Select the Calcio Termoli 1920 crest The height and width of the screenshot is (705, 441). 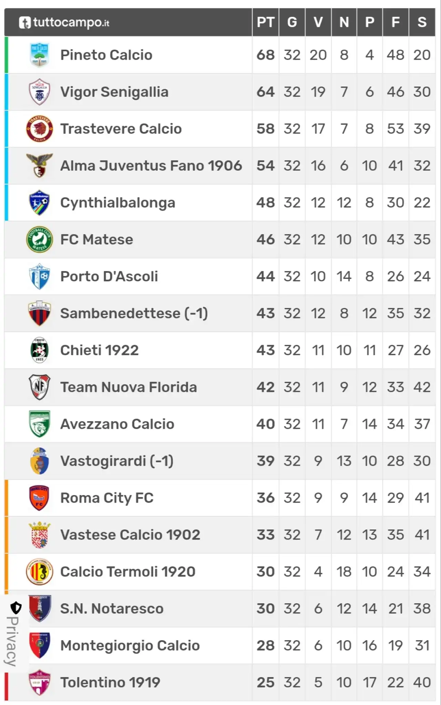click(x=40, y=572)
